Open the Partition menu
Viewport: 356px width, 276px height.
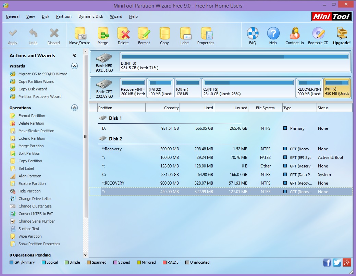[x=64, y=16]
